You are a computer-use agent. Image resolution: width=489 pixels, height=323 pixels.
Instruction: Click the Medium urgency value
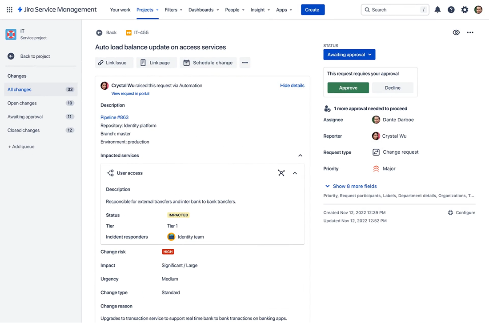click(x=170, y=279)
